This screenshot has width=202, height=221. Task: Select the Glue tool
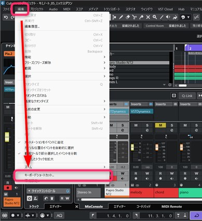click(x=141, y=17)
